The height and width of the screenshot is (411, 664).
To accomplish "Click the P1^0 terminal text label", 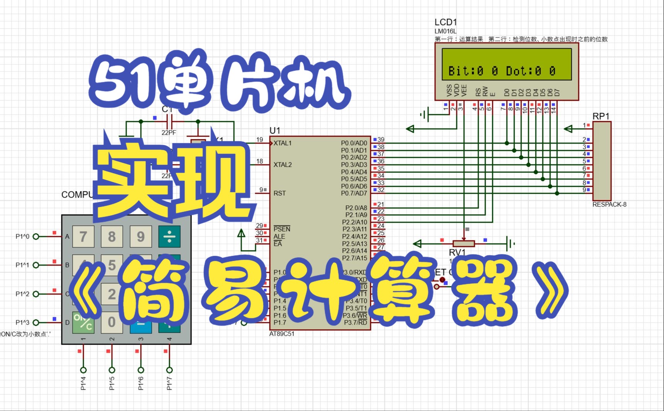I will pyautogui.click(x=22, y=237).
